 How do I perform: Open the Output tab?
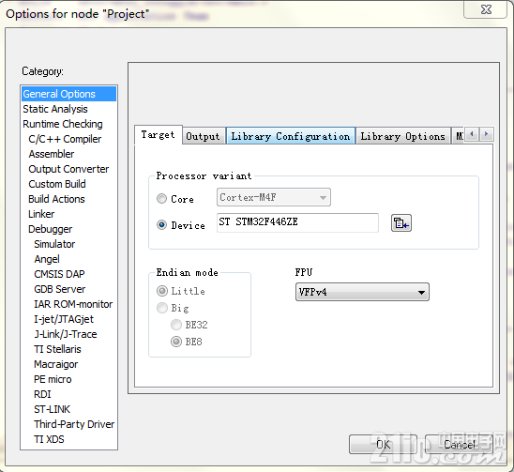pyautogui.click(x=203, y=136)
